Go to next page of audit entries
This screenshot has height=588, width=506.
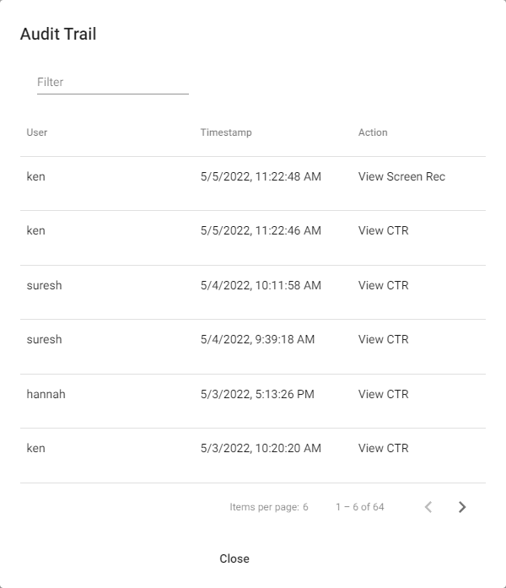462,507
